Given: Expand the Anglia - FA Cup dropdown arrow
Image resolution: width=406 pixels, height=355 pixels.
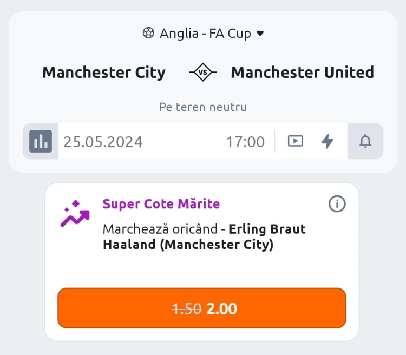Looking at the screenshot, I should click(x=260, y=34).
